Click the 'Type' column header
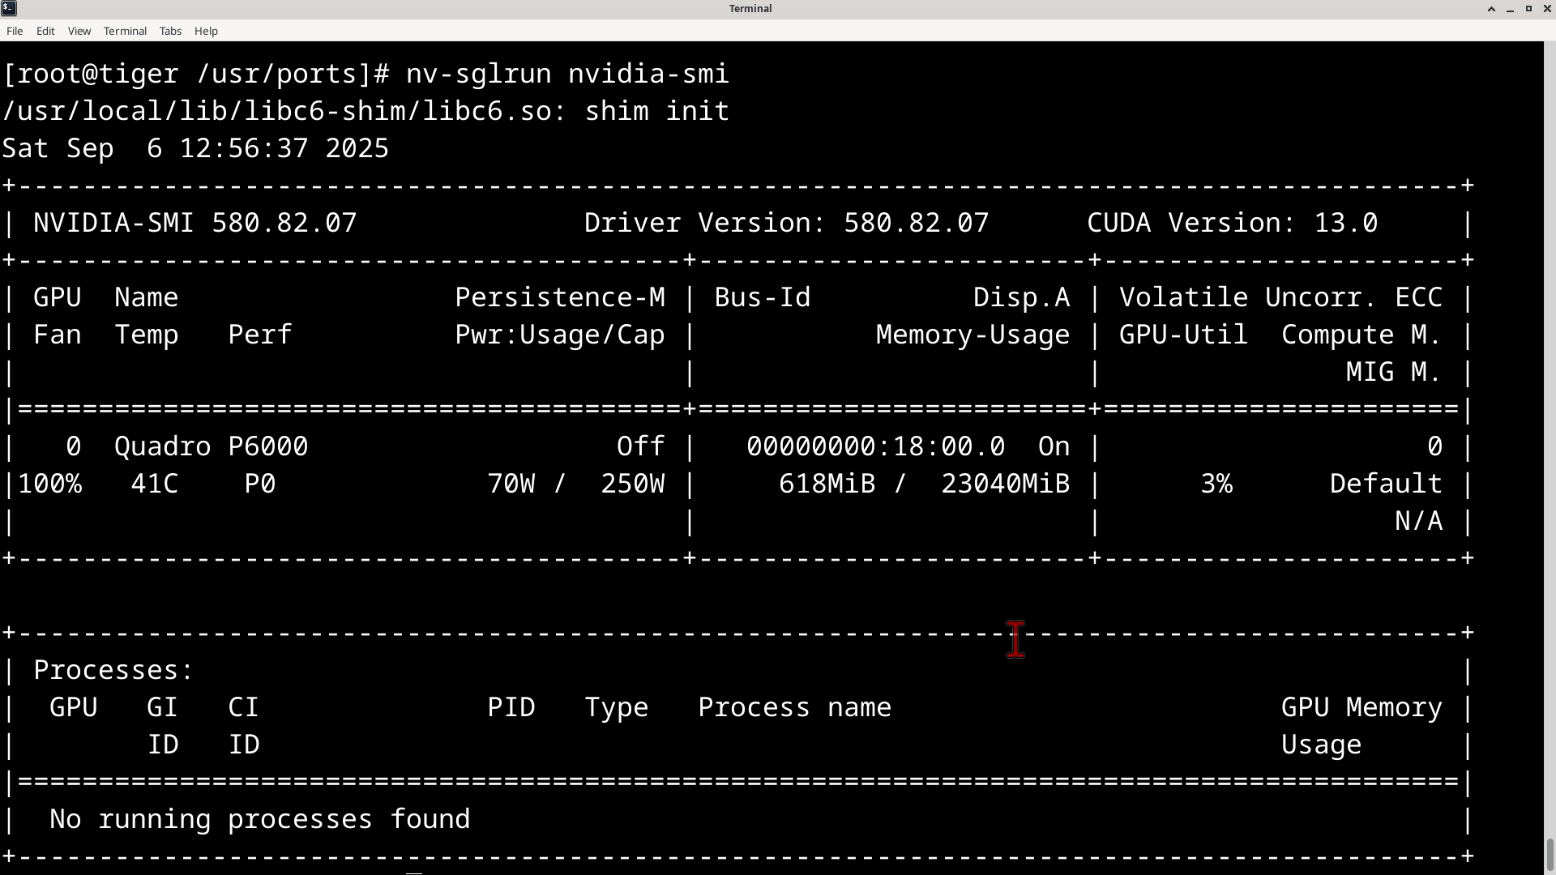1556x875 pixels. pos(616,707)
